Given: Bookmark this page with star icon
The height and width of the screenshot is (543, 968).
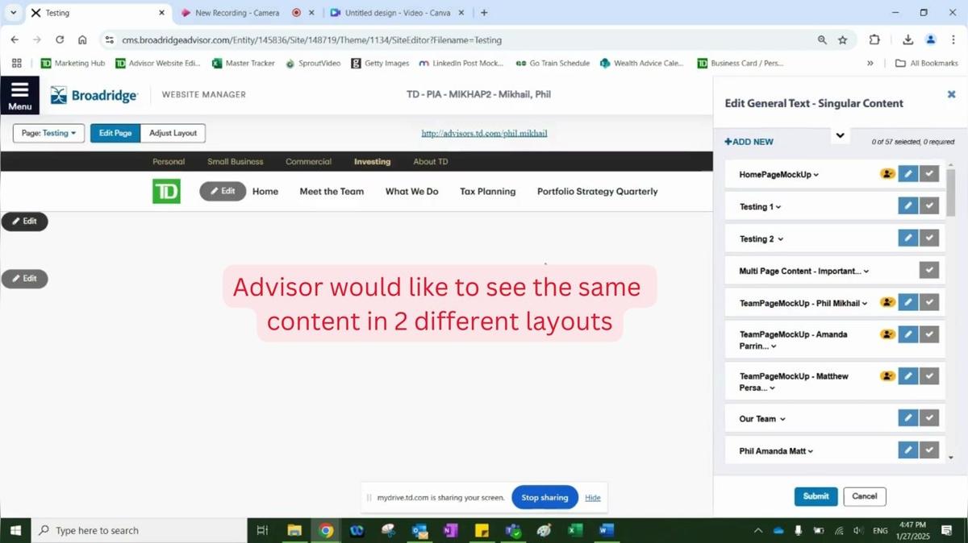Looking at the screenshot, I should point(843,39).
